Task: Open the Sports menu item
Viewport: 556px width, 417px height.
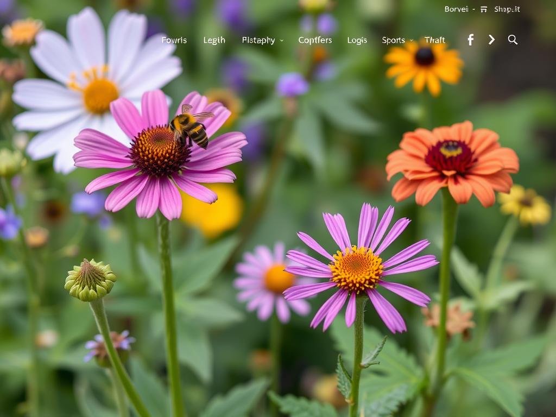Action: click(x=393, y=40)
